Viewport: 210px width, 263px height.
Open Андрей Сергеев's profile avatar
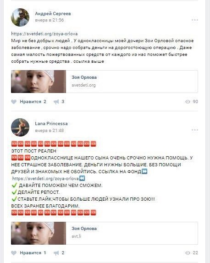(x=20, y=17)
